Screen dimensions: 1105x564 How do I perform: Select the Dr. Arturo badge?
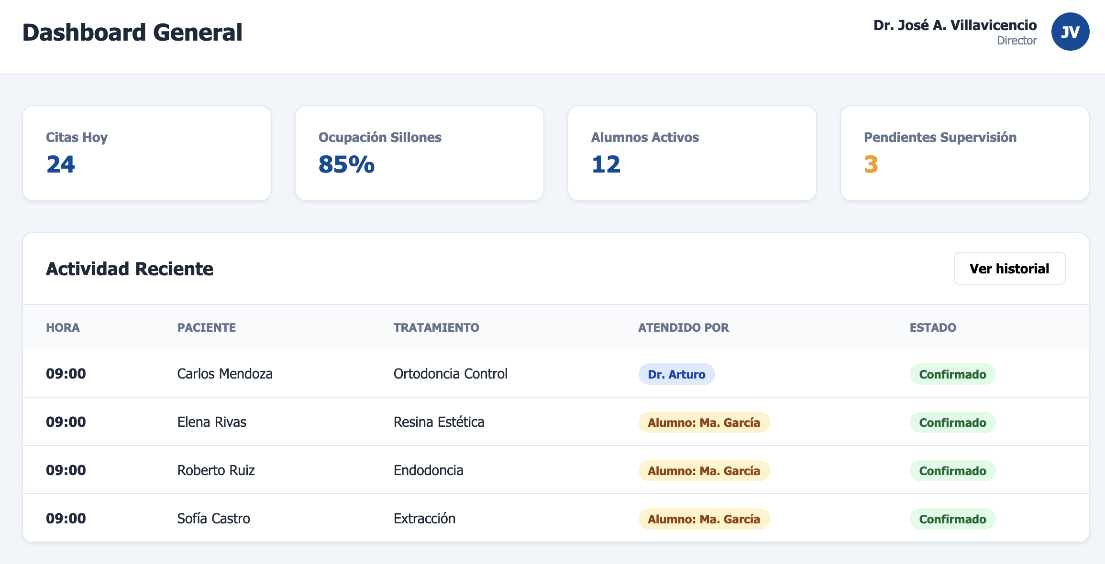pyautogui.click(x=676, y=374)
